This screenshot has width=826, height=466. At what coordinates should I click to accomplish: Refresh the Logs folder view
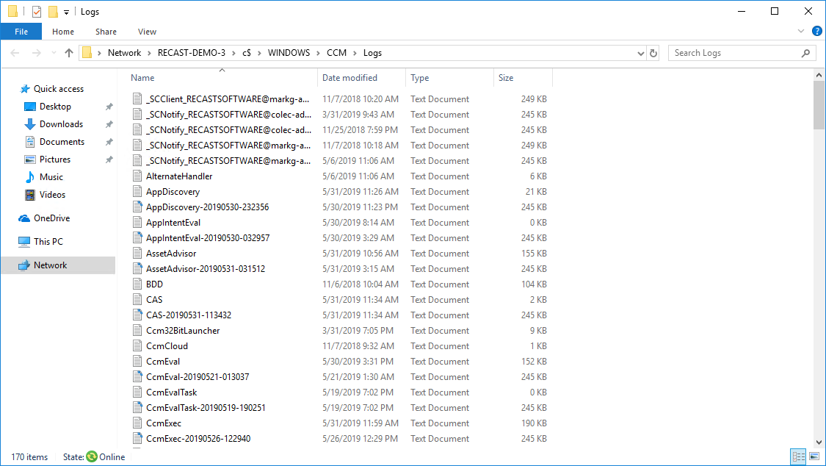653,53
